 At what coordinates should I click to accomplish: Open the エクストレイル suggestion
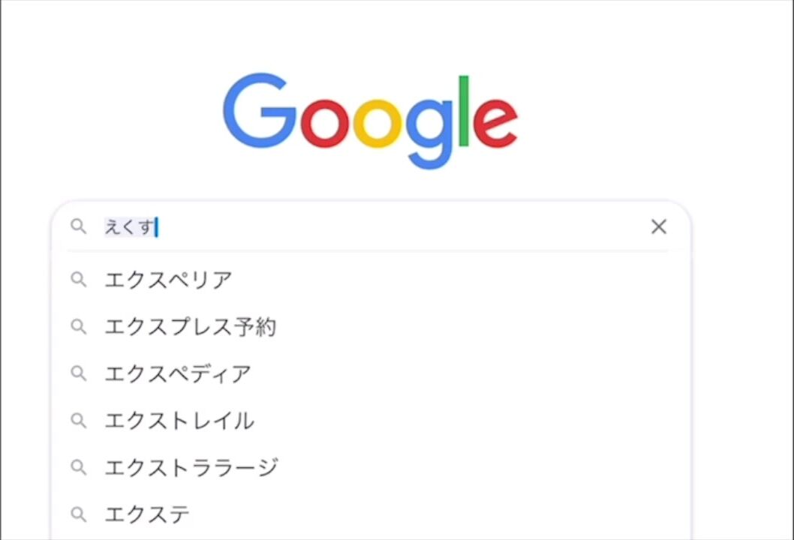click(x=179, y=421)
